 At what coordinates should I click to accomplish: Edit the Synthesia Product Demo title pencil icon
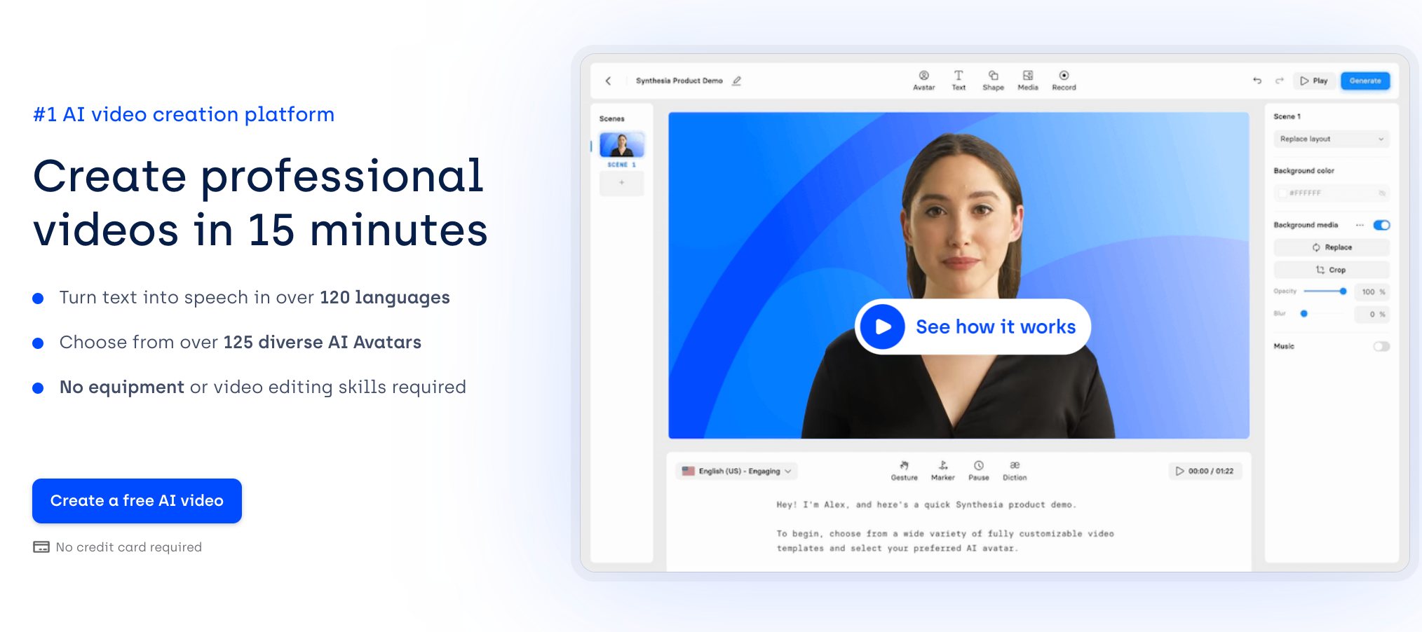(736, 81)
